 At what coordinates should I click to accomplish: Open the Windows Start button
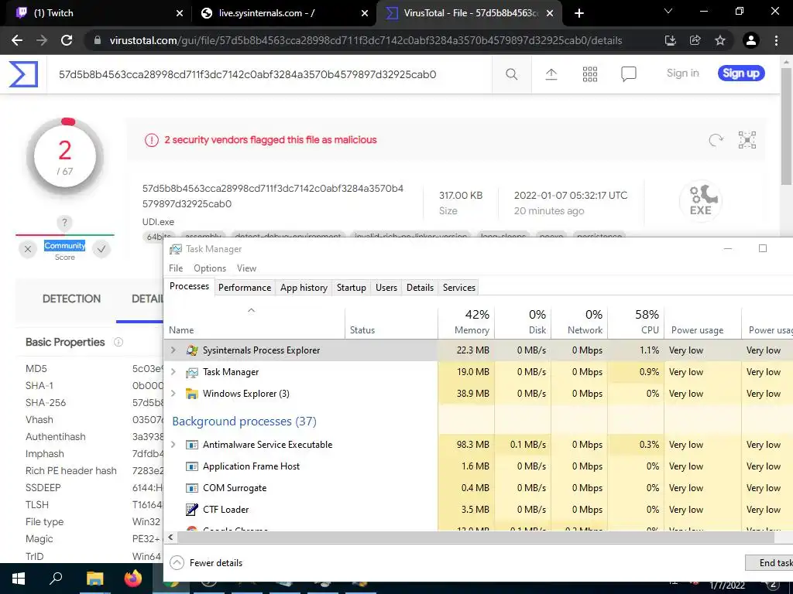(19, 579)
